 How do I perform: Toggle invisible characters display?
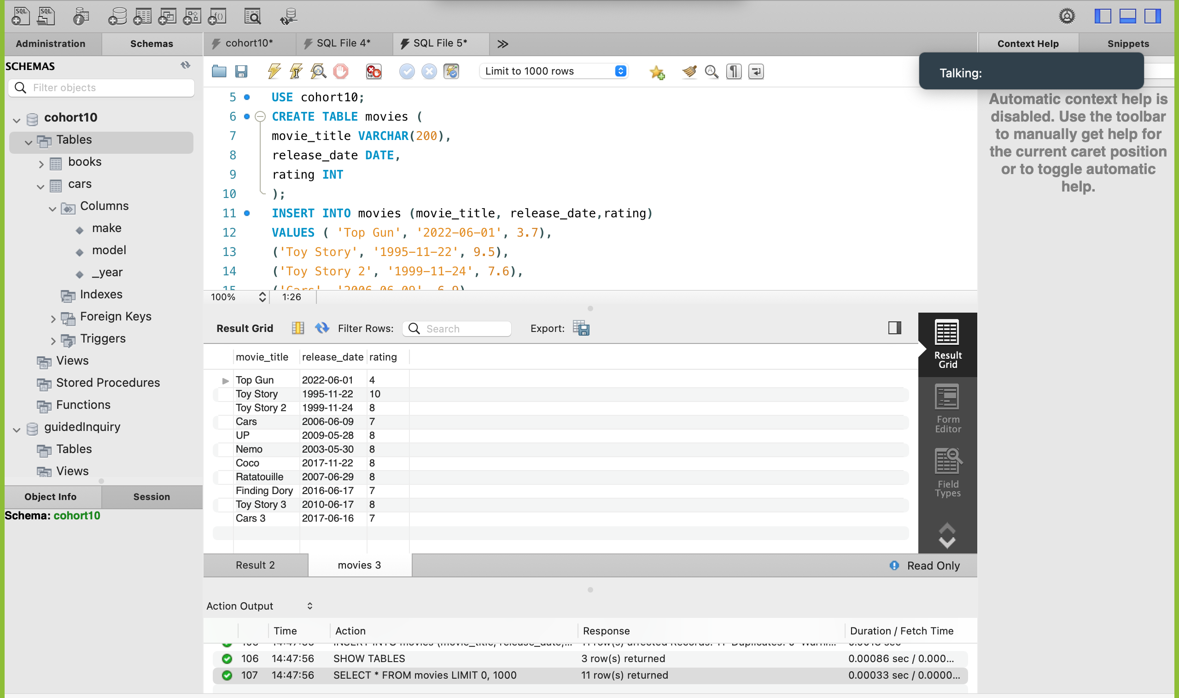coord(734,71)
